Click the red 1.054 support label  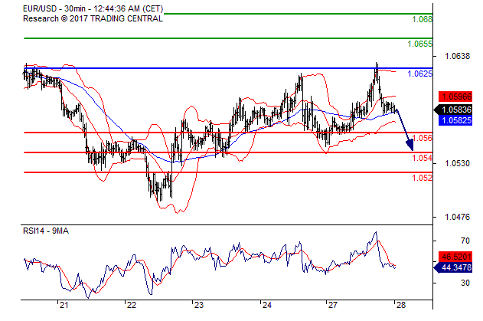click(422, 158)
